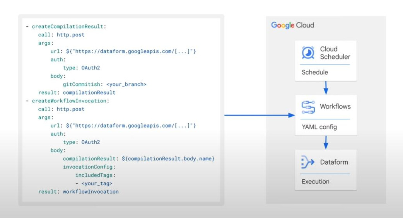Image resolution: width=403 pixels, height=218 pixels.
Task: Click the Workflows pipeline icon
Action: 308,107
